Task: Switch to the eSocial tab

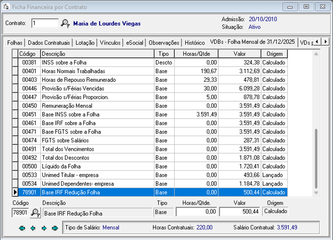Action: click(135, 43)
